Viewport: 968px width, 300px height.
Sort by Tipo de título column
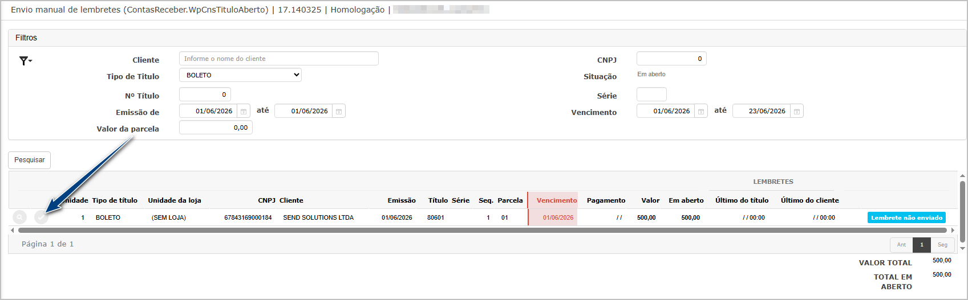115,200
